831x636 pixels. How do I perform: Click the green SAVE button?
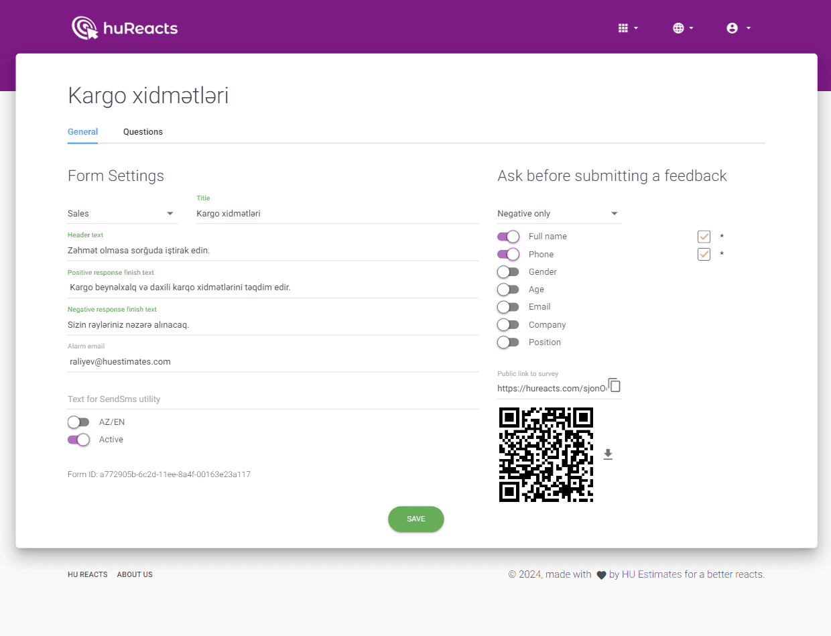pyautogui.click(x=415, y=519)
